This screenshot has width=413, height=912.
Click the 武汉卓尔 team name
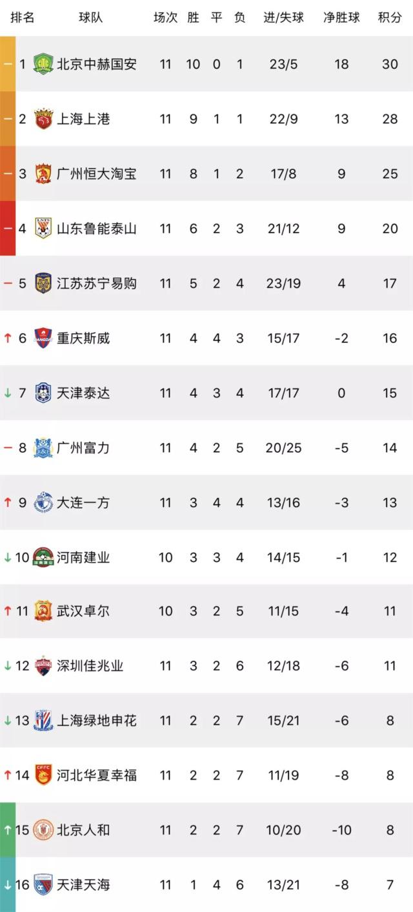coord(83,611)
